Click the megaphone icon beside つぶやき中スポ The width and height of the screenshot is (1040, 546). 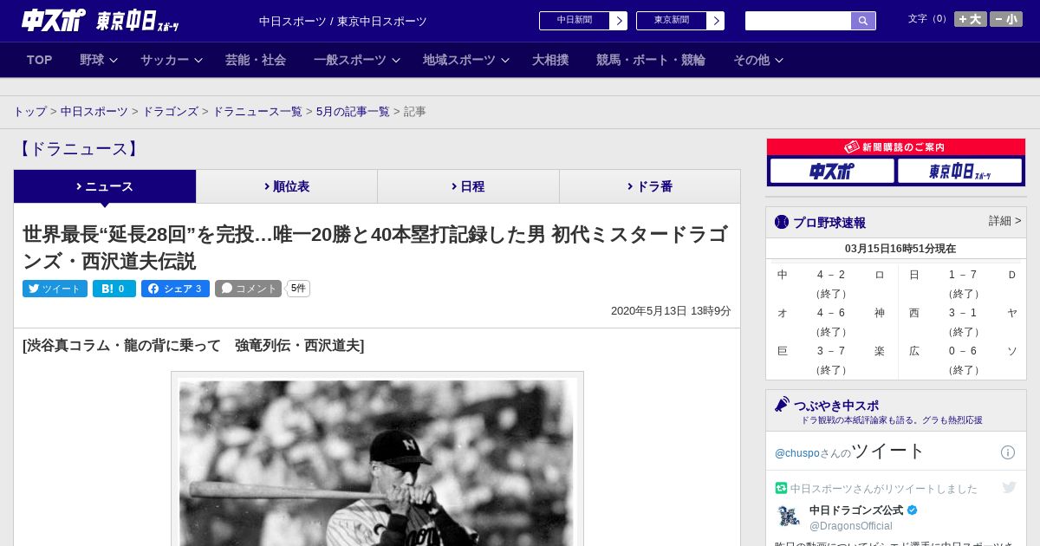[782, 405]
